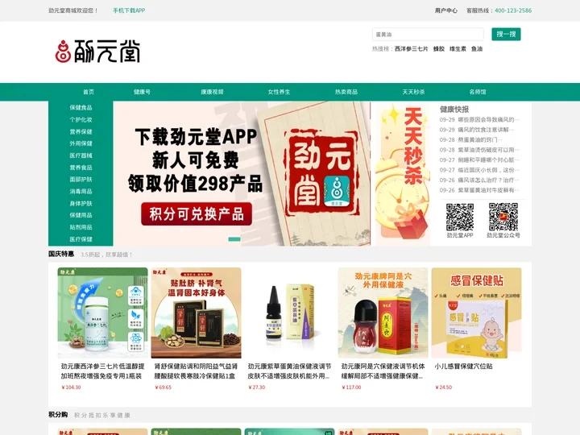Open the product title 小儿感冒保健穴位贴
The width and height of the screenshot is (580, 435).
click(x=463, y=367)
